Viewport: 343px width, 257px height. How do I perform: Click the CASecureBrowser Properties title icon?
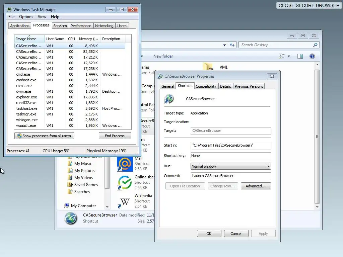click(x=160, y=76)
